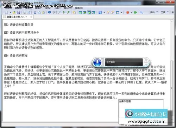Screen dimensions: 176x128
Task: Click the Copy icon
Action: click(x=39, y=12)
